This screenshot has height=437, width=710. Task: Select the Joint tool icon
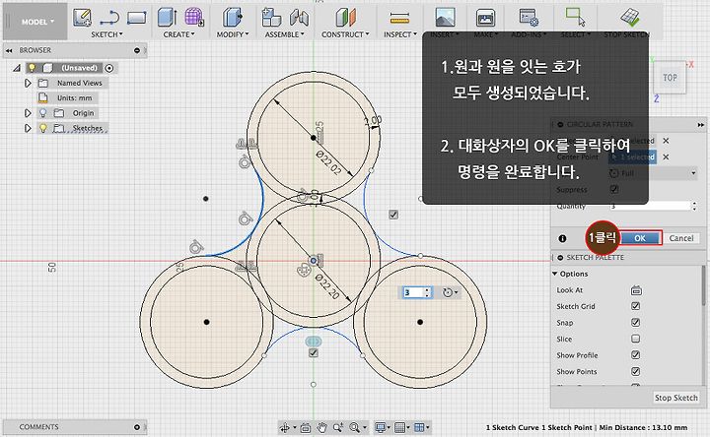click(299, 18)
